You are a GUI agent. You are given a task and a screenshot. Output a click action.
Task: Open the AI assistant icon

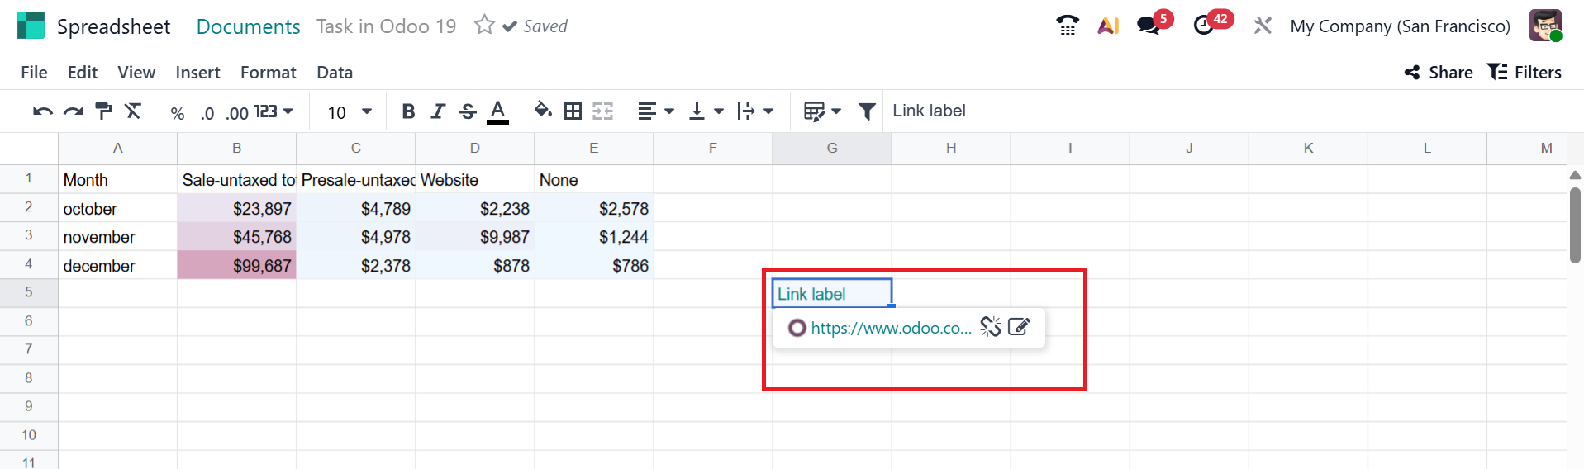[1108, 26]
